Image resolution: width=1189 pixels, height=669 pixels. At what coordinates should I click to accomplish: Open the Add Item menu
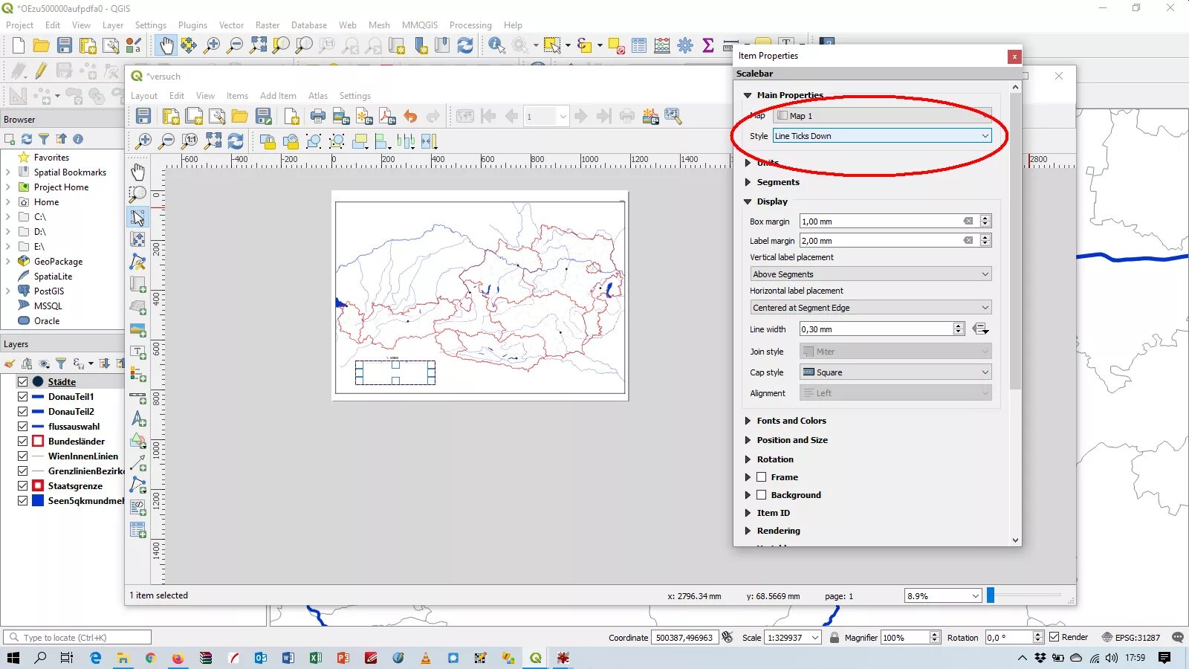[278, 96]
